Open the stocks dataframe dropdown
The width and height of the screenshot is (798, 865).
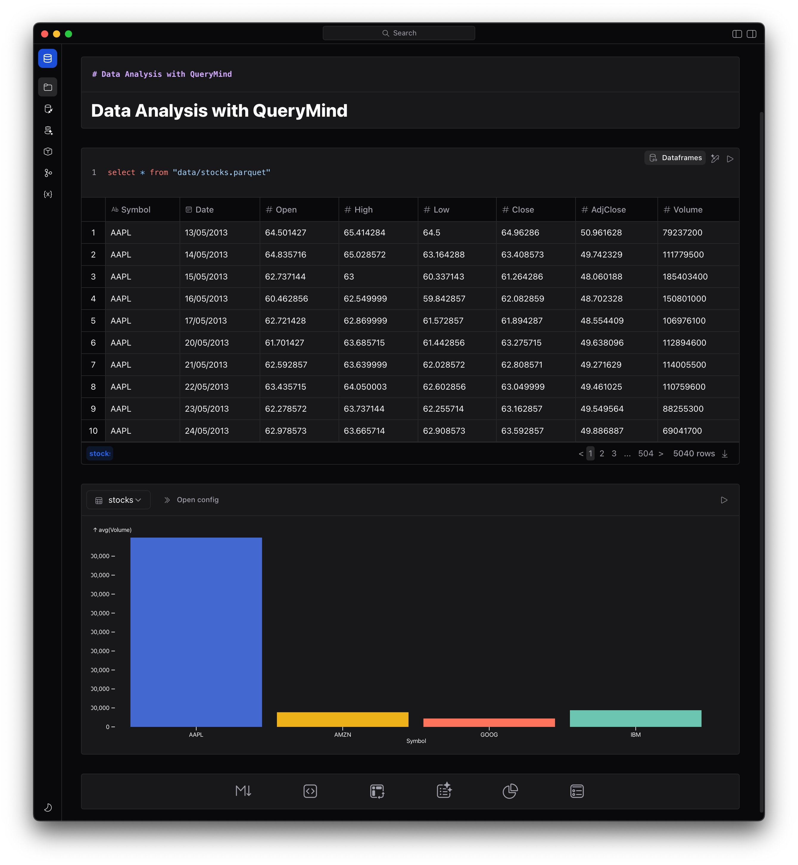pyautogui.click(x=118, y=500)
